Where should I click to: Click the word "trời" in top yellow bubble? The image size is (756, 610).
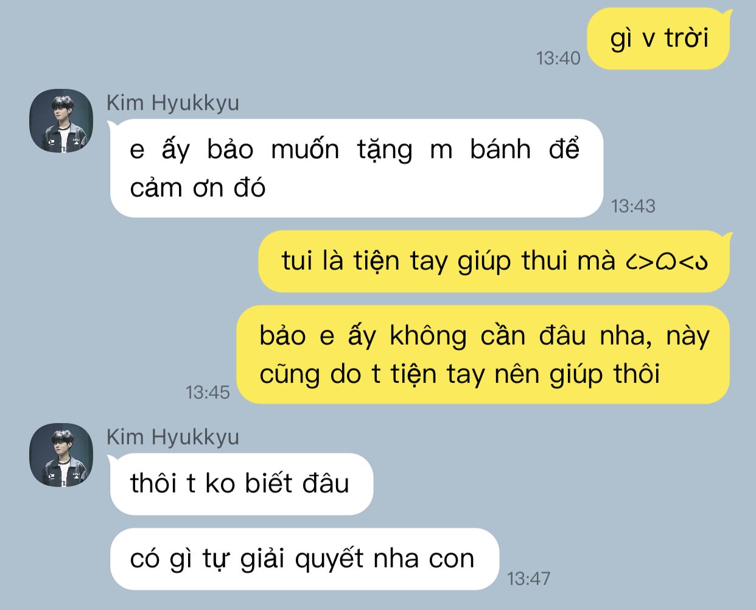click(687, 38)
